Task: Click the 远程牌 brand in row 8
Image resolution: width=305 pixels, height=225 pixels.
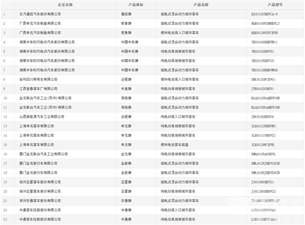Action: coord(126,79)
